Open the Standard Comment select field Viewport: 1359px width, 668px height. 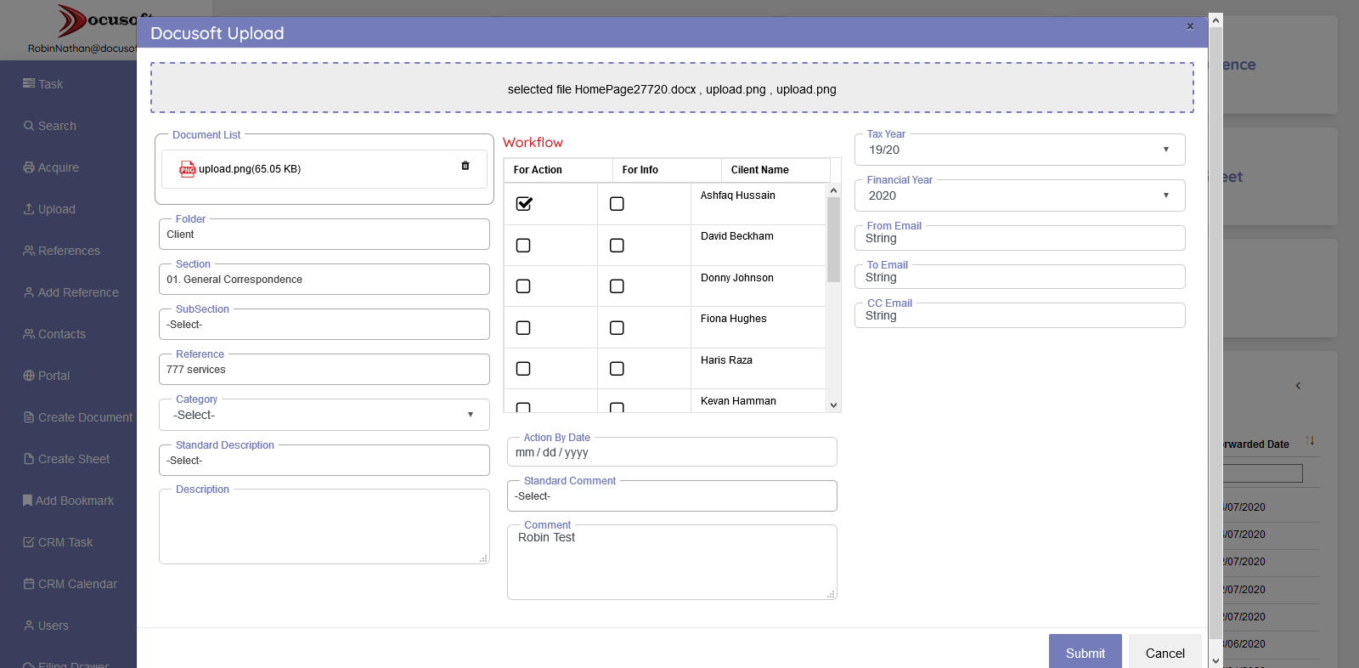(672, 496)
